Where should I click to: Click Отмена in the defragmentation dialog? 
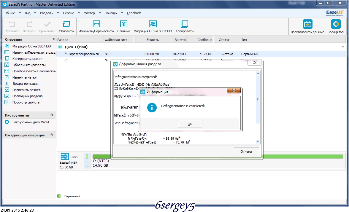click(246, 152)
